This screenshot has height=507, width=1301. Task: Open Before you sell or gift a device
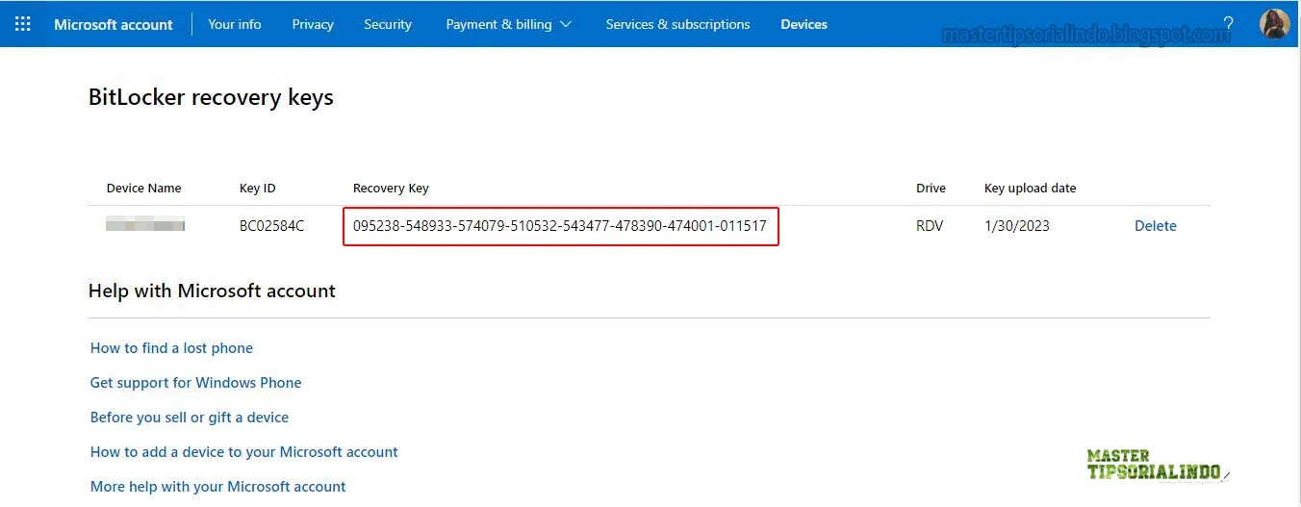tap(190, 418)
